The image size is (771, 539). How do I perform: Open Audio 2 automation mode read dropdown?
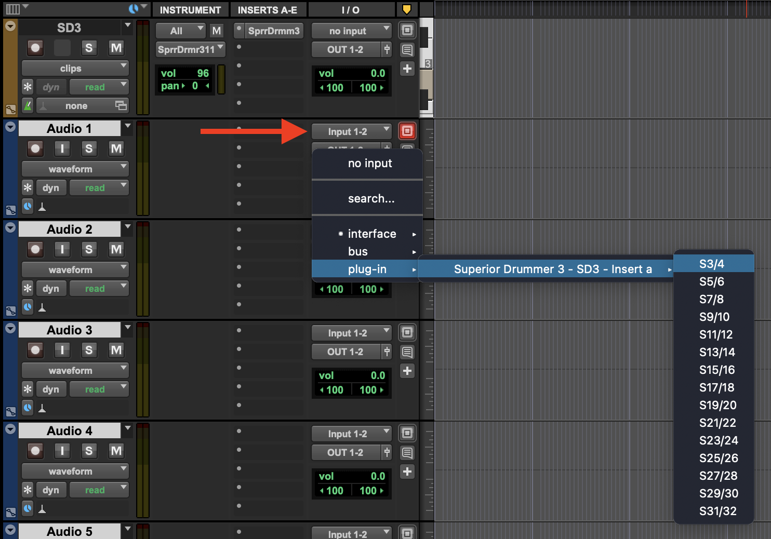point(99,289)
